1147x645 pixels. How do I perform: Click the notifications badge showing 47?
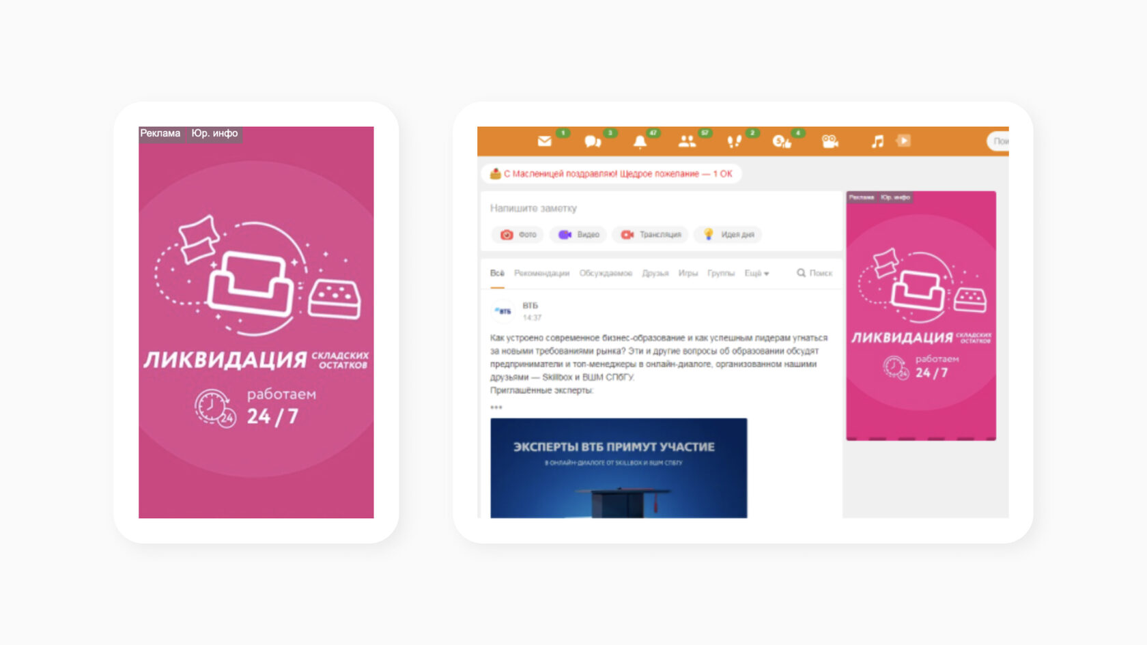[x=653, y=133]
